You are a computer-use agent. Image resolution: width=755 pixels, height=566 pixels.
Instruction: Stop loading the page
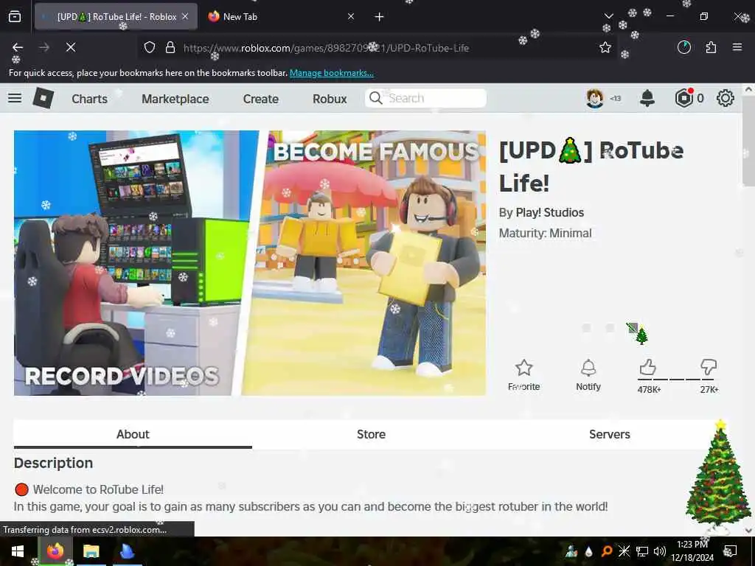(x=70, y=47)
